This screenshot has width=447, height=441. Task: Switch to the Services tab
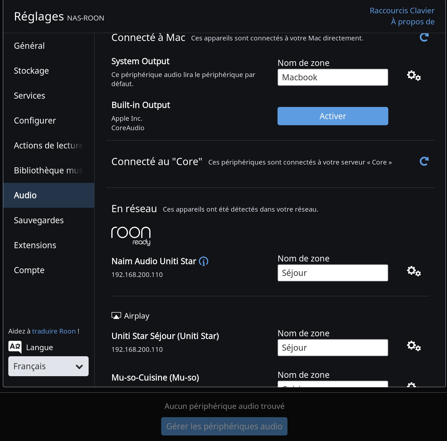click(48, 96)
